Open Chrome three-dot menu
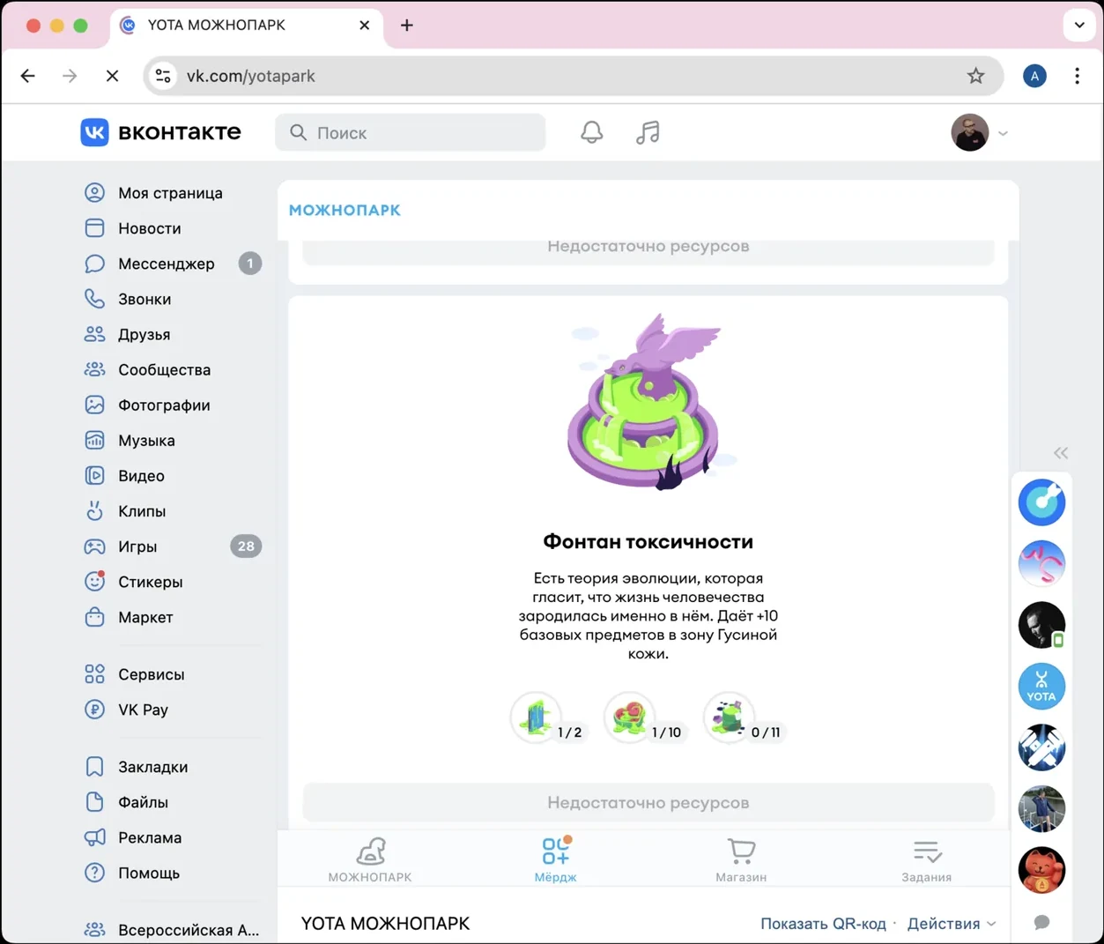The image size is (1104, 944). (x=1077, y=76)
